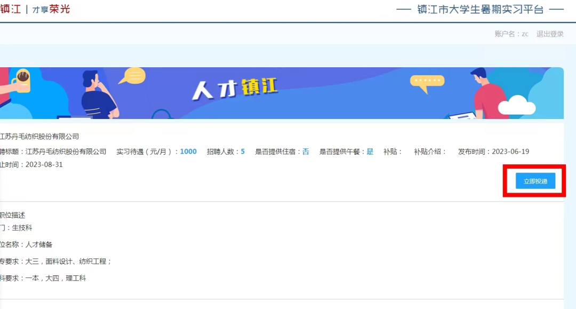Screen dimensions: 576x309
Task: Click the 退出登录 logout link
Action: coord(549,34)
